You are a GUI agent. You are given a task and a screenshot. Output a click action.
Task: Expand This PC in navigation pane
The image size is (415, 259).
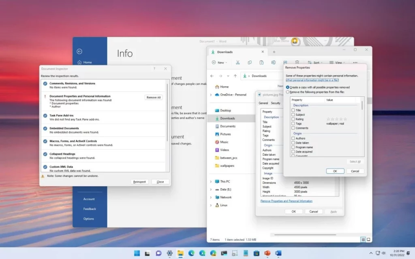pyautogui.click(x=211, y=182)
